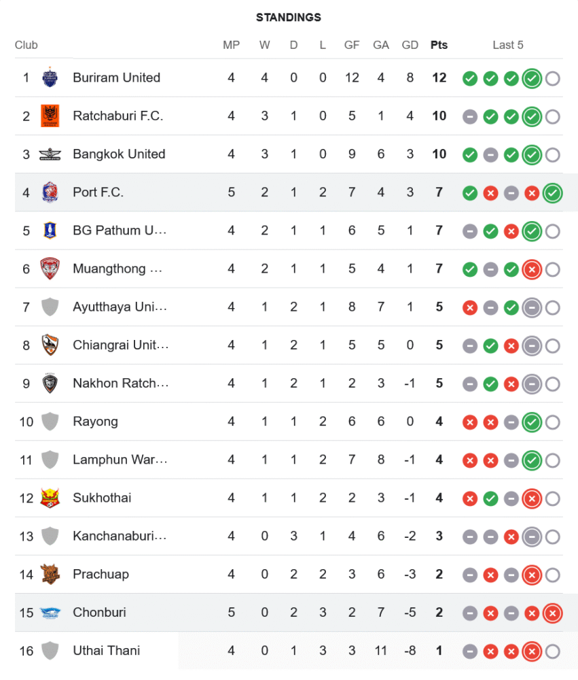Click Ratchaburi's empty upcoming match circle

pos(553,117)
